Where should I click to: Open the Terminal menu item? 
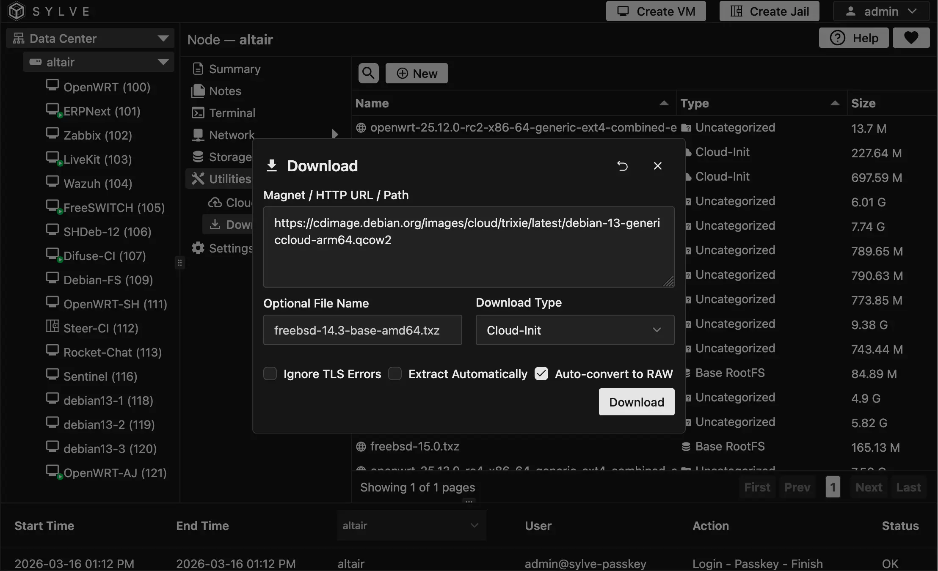pos(232,113)
